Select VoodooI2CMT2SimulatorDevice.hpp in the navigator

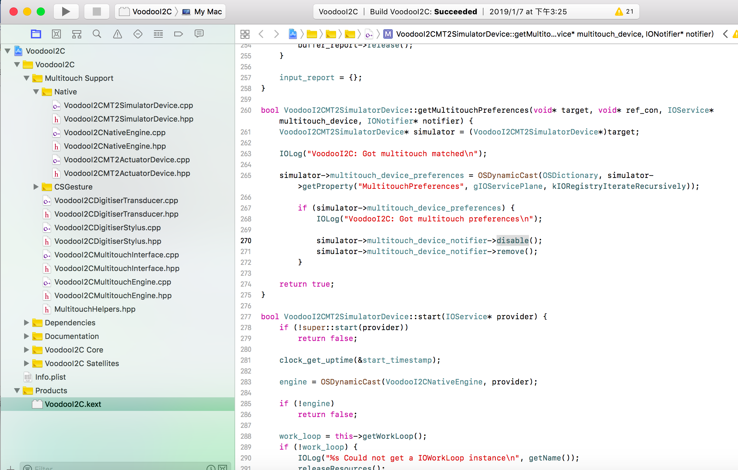(129, 119)
